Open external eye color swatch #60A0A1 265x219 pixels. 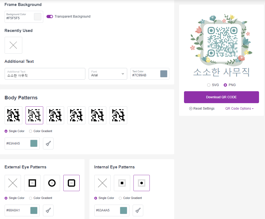click(34, 210)
